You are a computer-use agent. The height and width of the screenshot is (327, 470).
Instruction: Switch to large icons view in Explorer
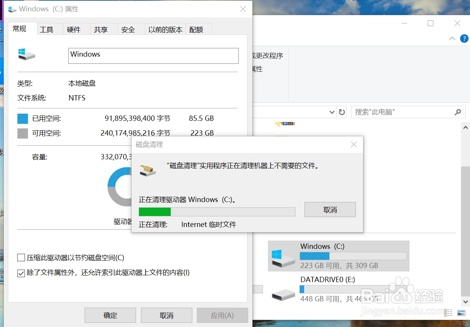point(461,313)
